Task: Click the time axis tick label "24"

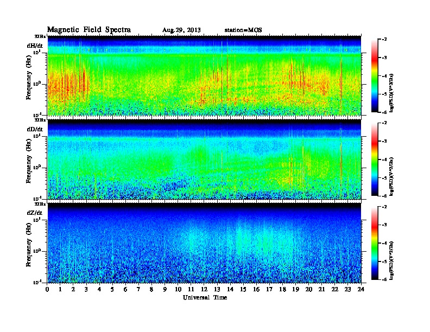Action: 361,290
